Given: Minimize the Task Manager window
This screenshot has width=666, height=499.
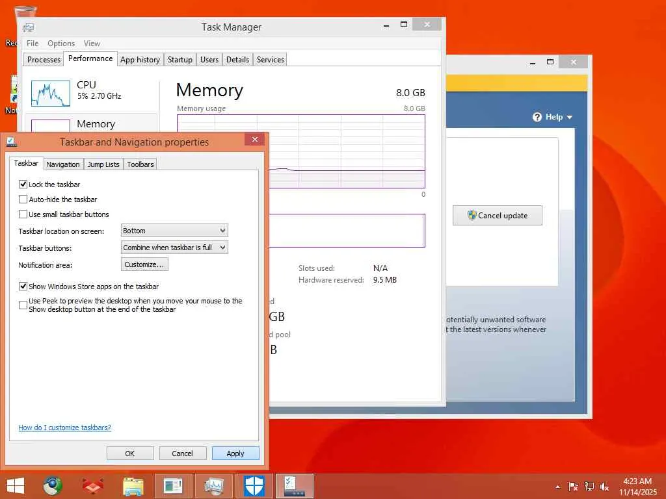Looking at the screenshot, I should coord(386,25).
